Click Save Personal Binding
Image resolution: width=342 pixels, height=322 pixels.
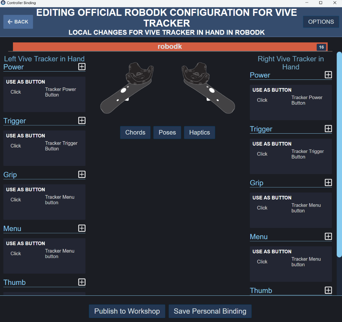210,311
